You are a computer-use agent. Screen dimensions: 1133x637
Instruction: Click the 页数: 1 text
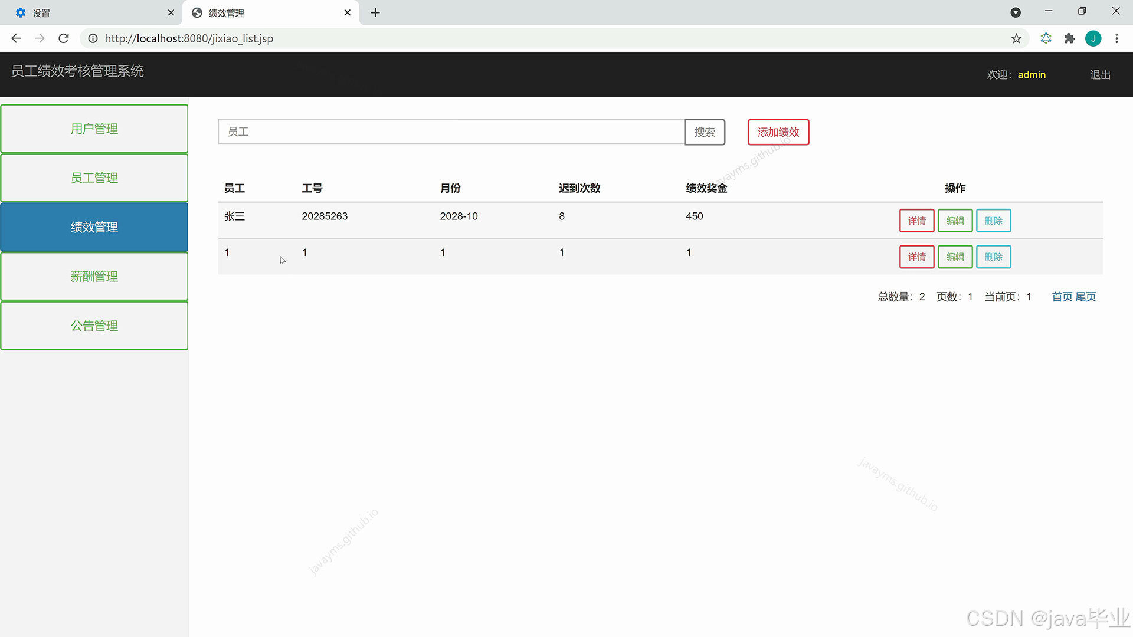pyautogui.click(x=954, y=297)
